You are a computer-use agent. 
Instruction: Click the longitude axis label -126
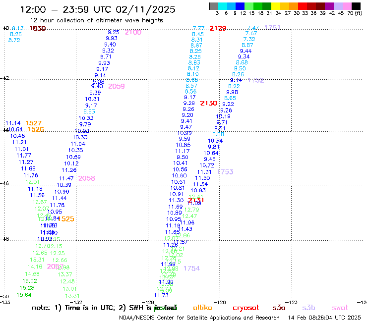220,302
